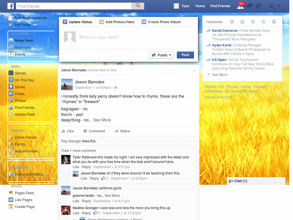Click the search magnifier button
Screen dimensions: 293x220
[138, 6]
